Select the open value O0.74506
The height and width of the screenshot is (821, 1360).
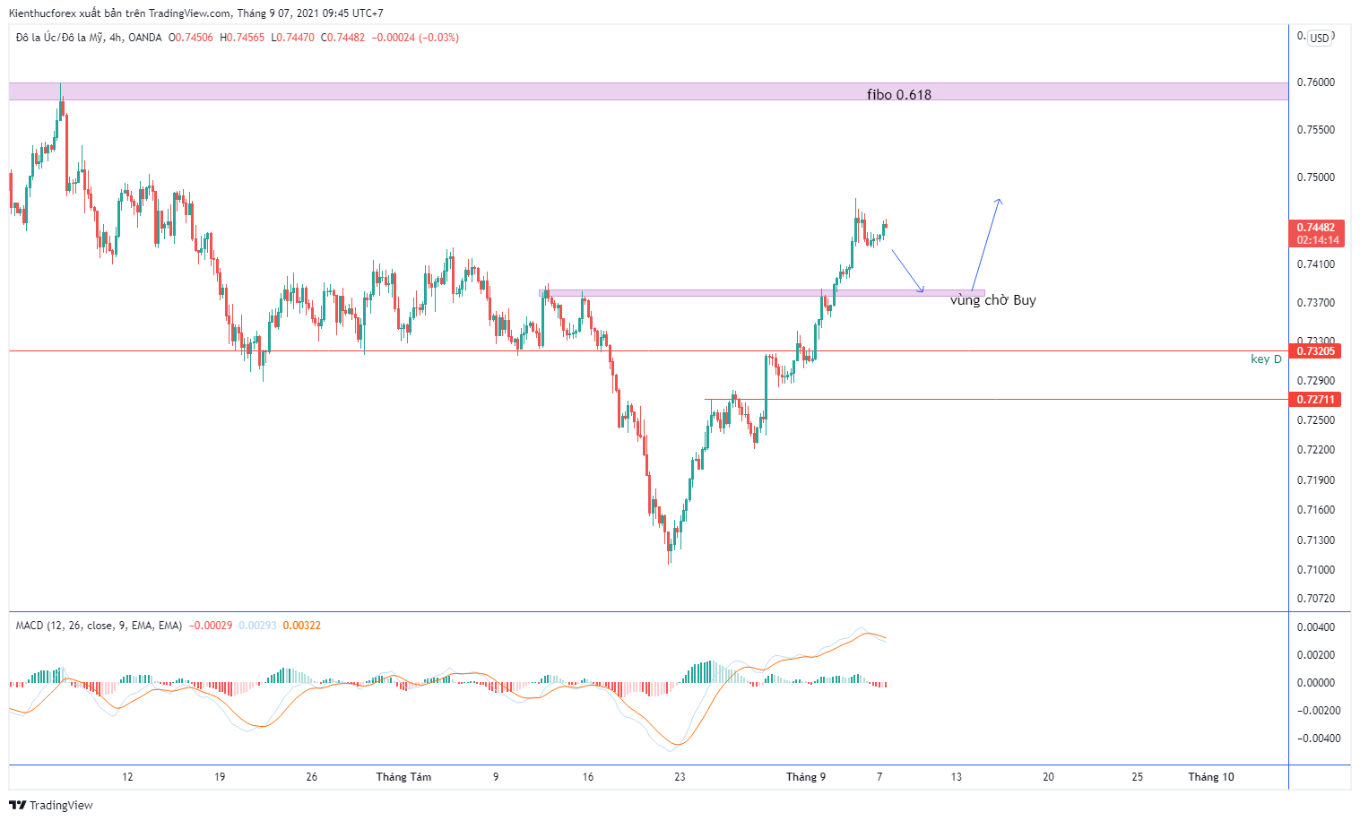pyautogui.click(x=191, y=38)
